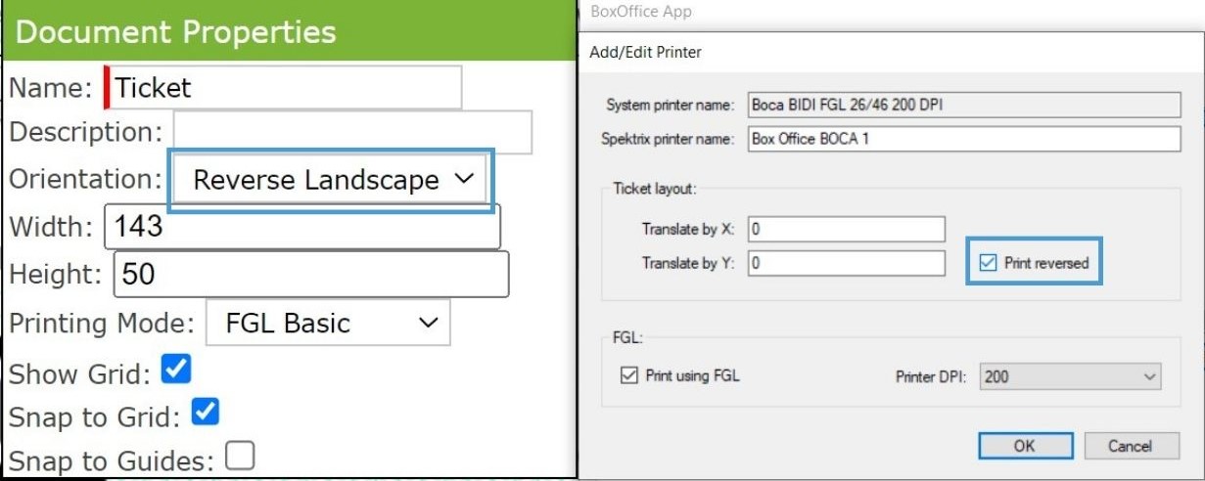Click the System printer name field
The image size is (1205, 481).
964,104
